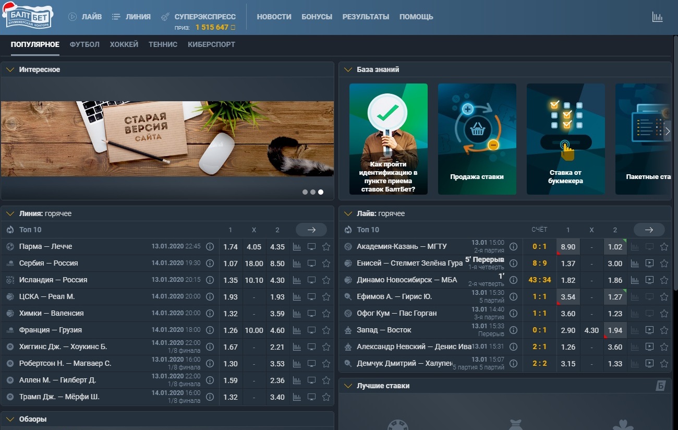
Task: Add Парма — Лечче to favorites star
Action: click(x=326, y=246)
